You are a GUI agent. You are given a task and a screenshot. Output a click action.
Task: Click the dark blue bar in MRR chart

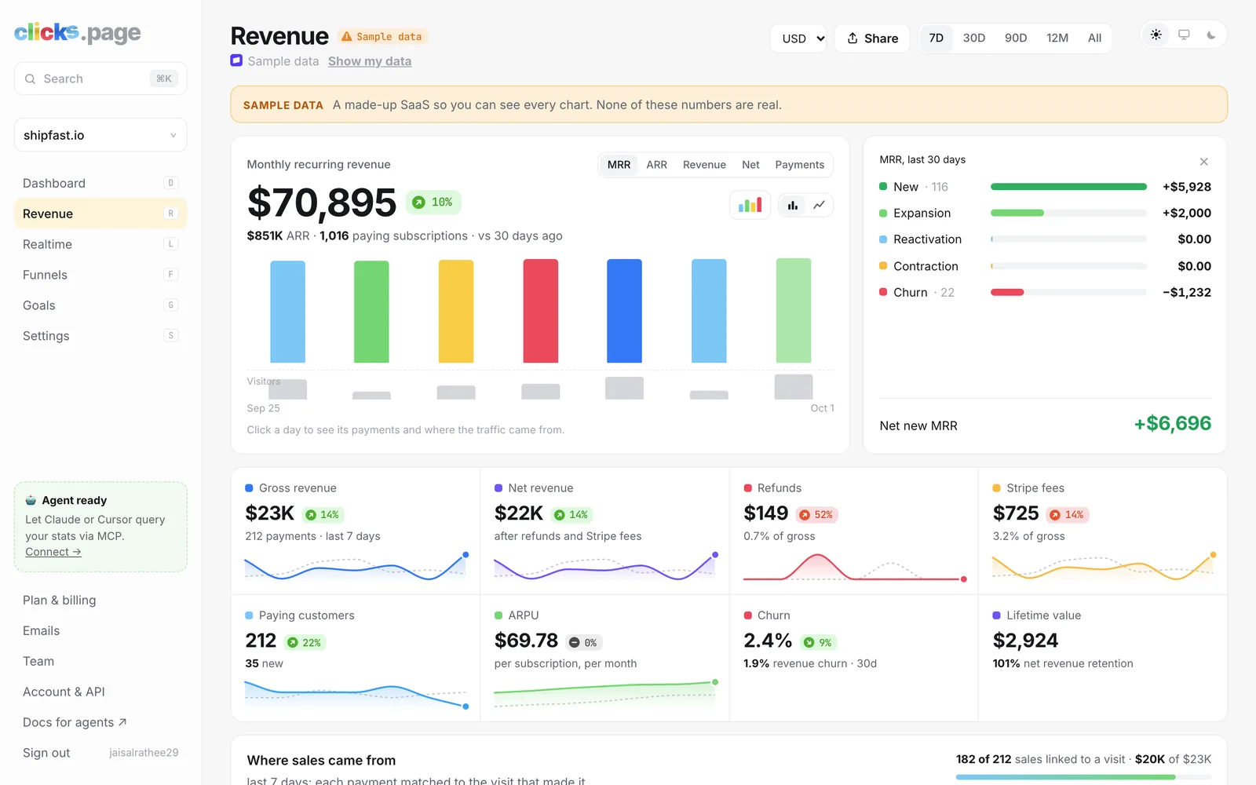pyautogui.click(x=624, y=311)
